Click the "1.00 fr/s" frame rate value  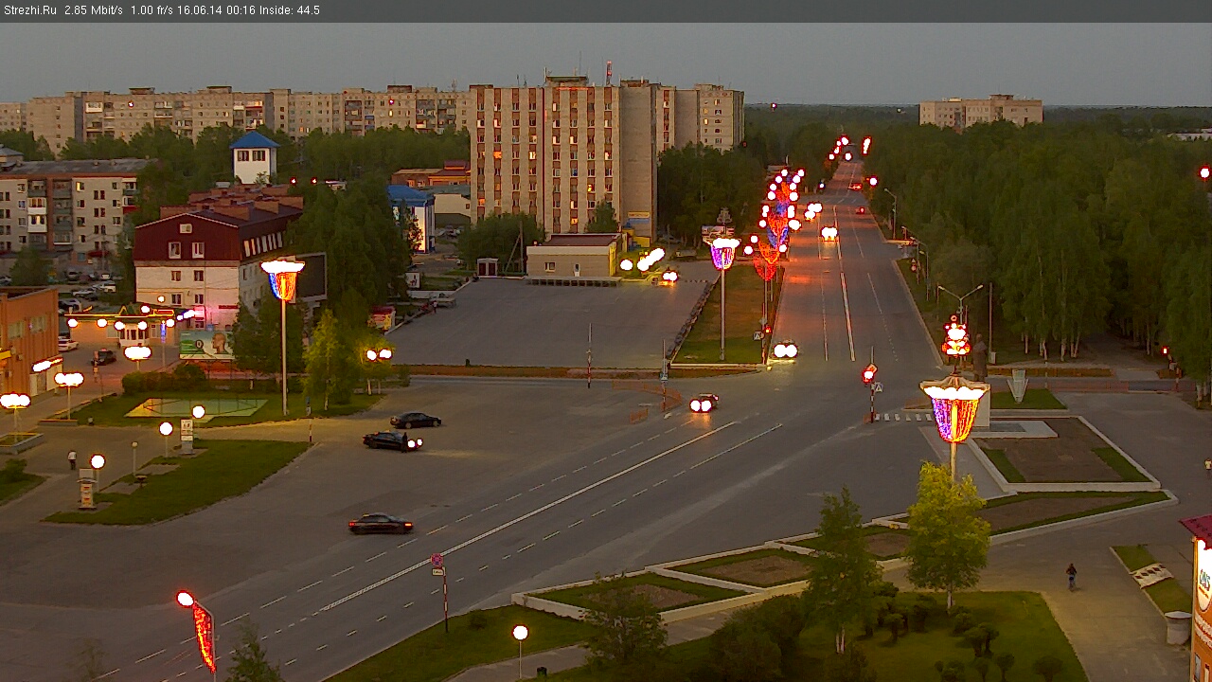tap(151, 10)
